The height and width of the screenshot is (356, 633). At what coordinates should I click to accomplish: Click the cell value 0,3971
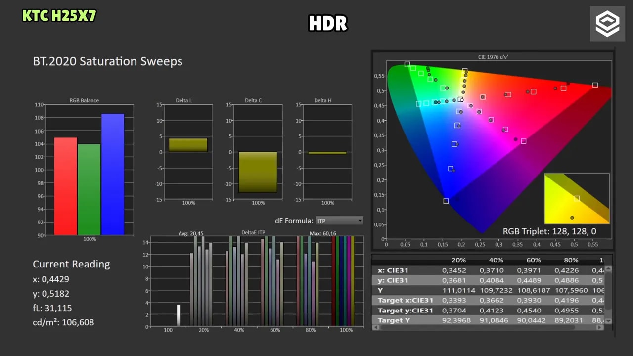point(529,270)
